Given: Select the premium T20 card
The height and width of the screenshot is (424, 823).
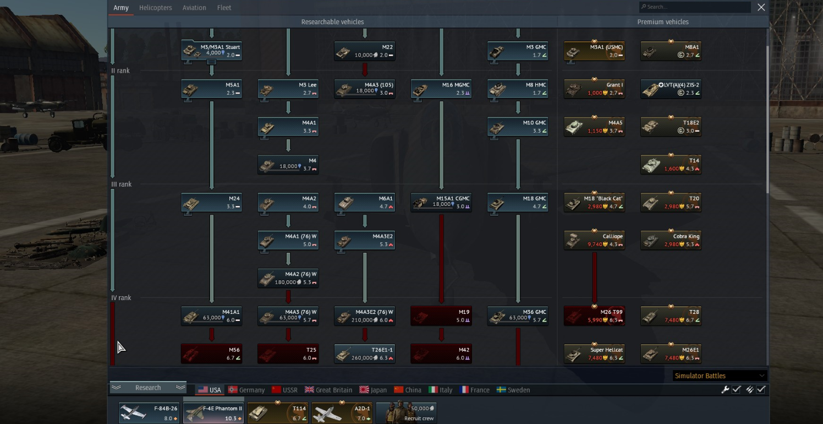Looking at the screenshot, I should 671,203.
